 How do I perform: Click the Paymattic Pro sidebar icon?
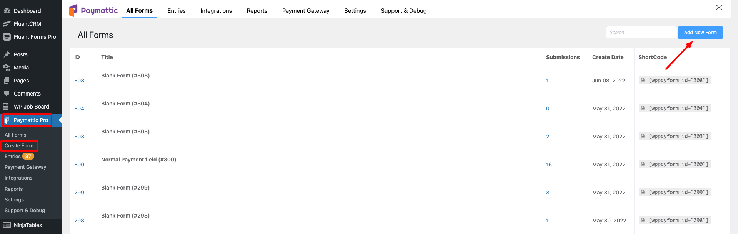pyautogui.click(x=7, y=120)
